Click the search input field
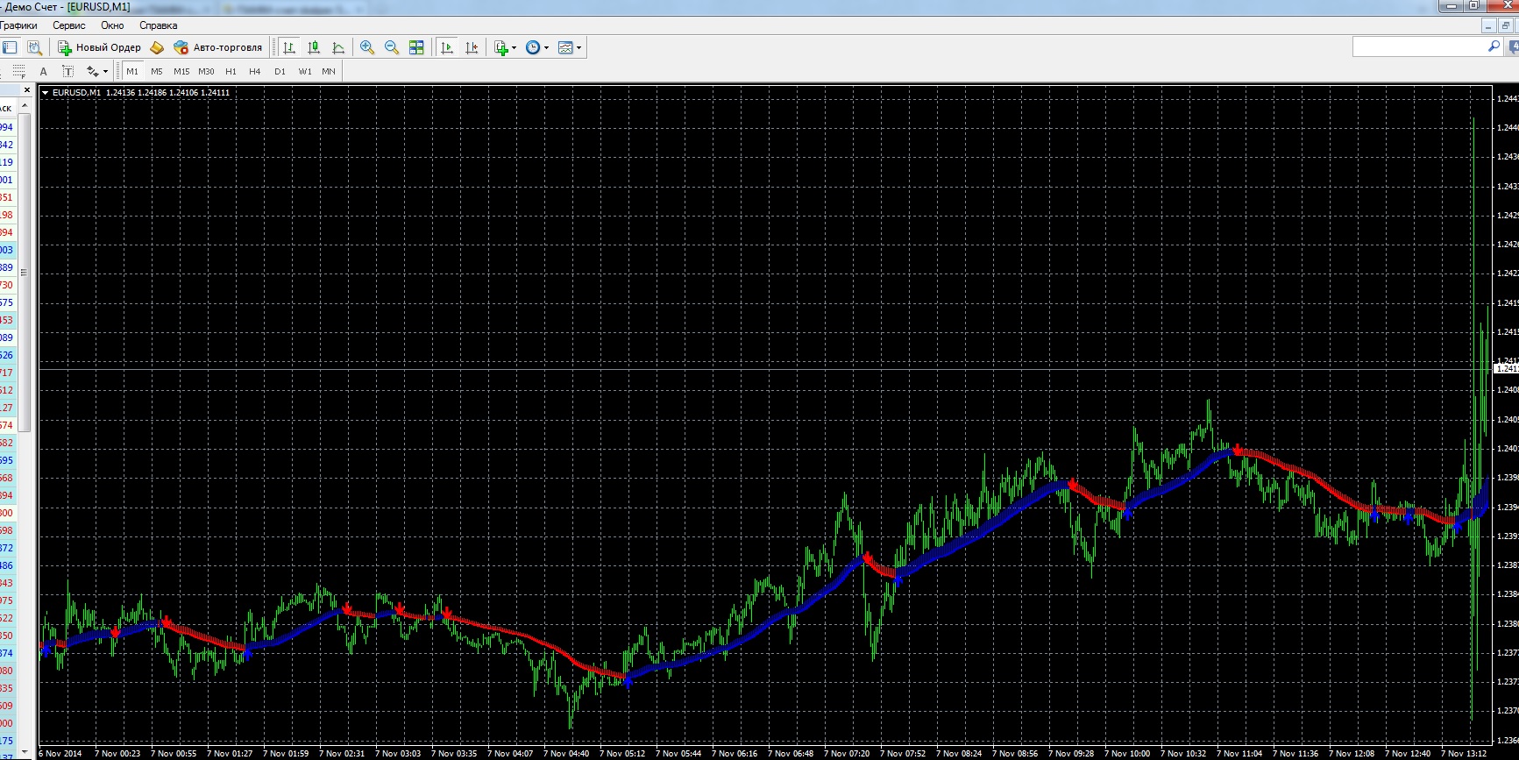The image size is (1519, 760). point(1419,46)
